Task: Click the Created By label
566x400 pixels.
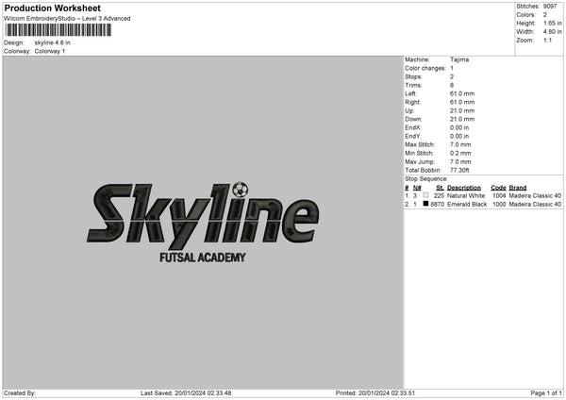Action: pos(20,393)
